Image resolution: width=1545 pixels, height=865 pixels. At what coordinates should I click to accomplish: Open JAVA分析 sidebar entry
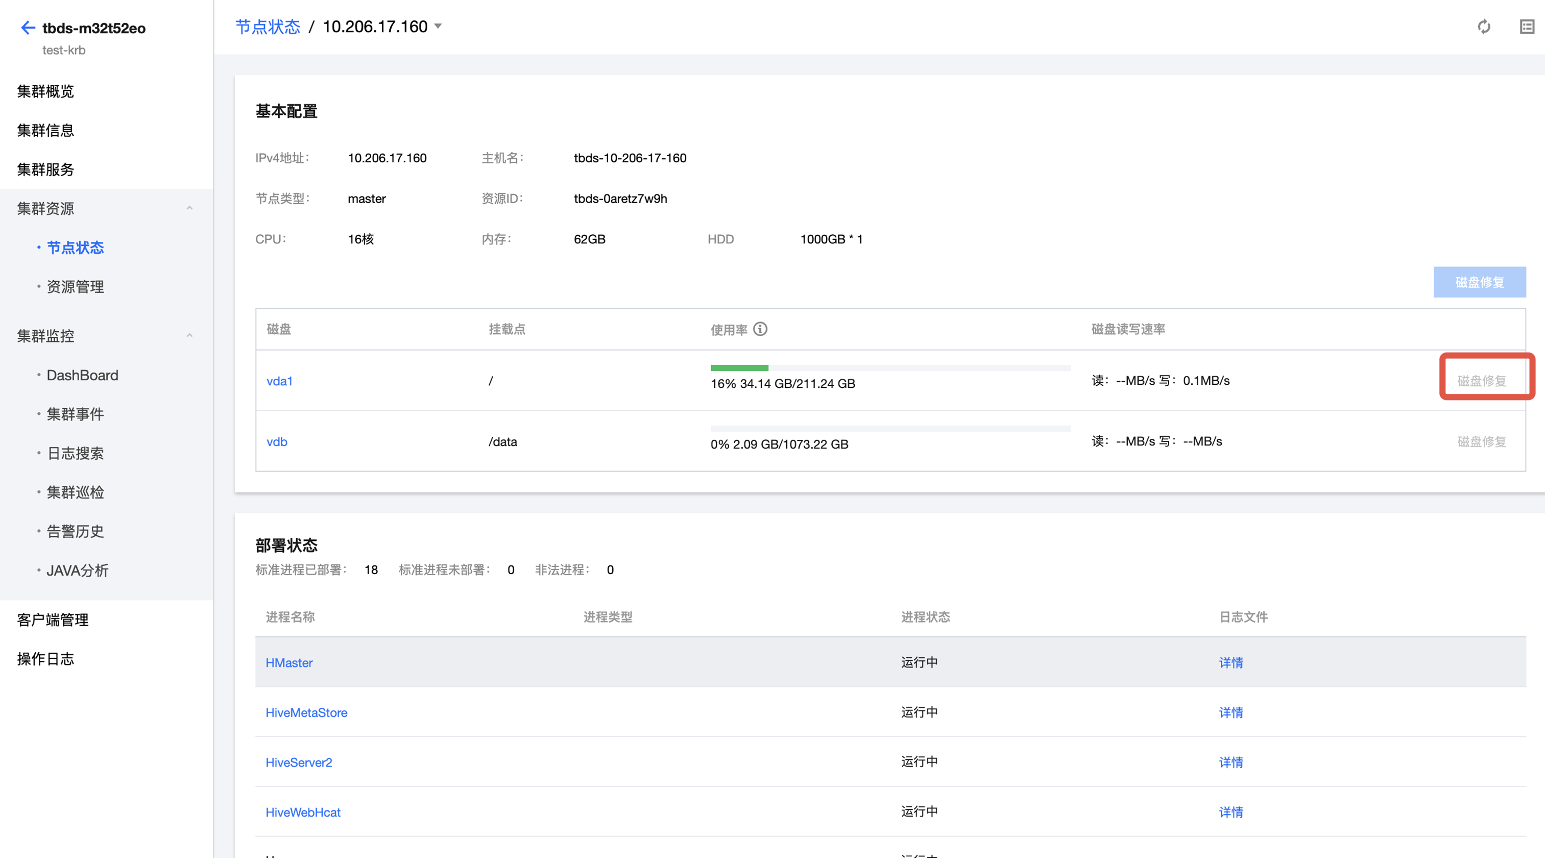pyautogui.click(x=78, y=570)
